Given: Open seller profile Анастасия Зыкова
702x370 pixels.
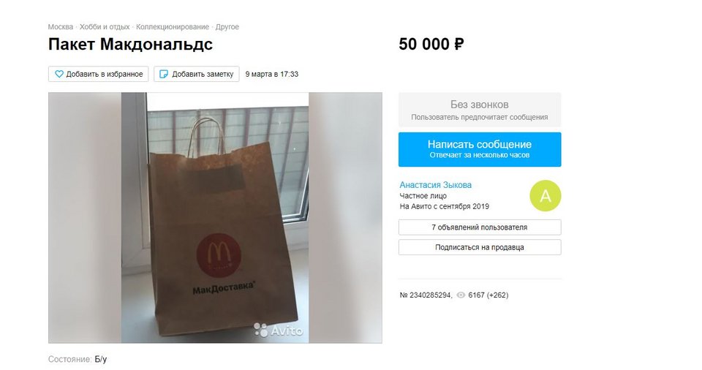Looking at the screenshot, I should [x=435, y=184].
